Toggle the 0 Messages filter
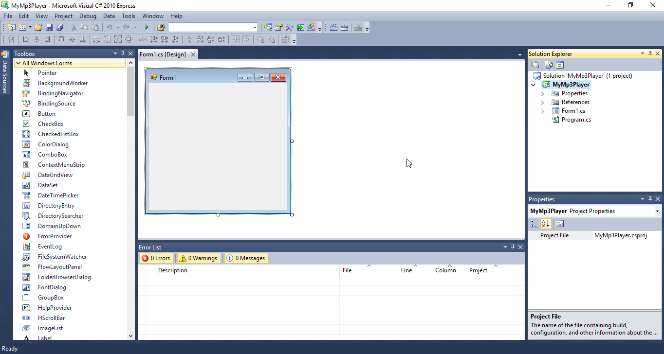Image resolution: width=664 pixels, height=354 pixels. (246, 258)
